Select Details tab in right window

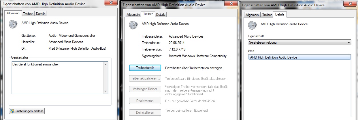pos(280,14)
